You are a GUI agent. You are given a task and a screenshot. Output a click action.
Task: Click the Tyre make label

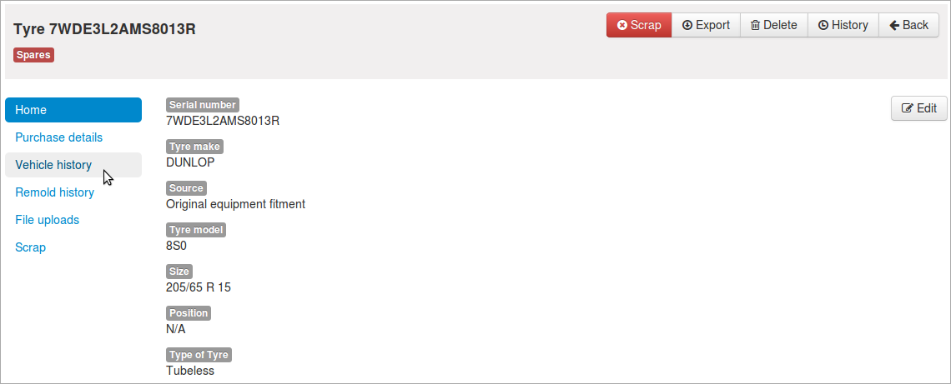(x=194, y=147)
